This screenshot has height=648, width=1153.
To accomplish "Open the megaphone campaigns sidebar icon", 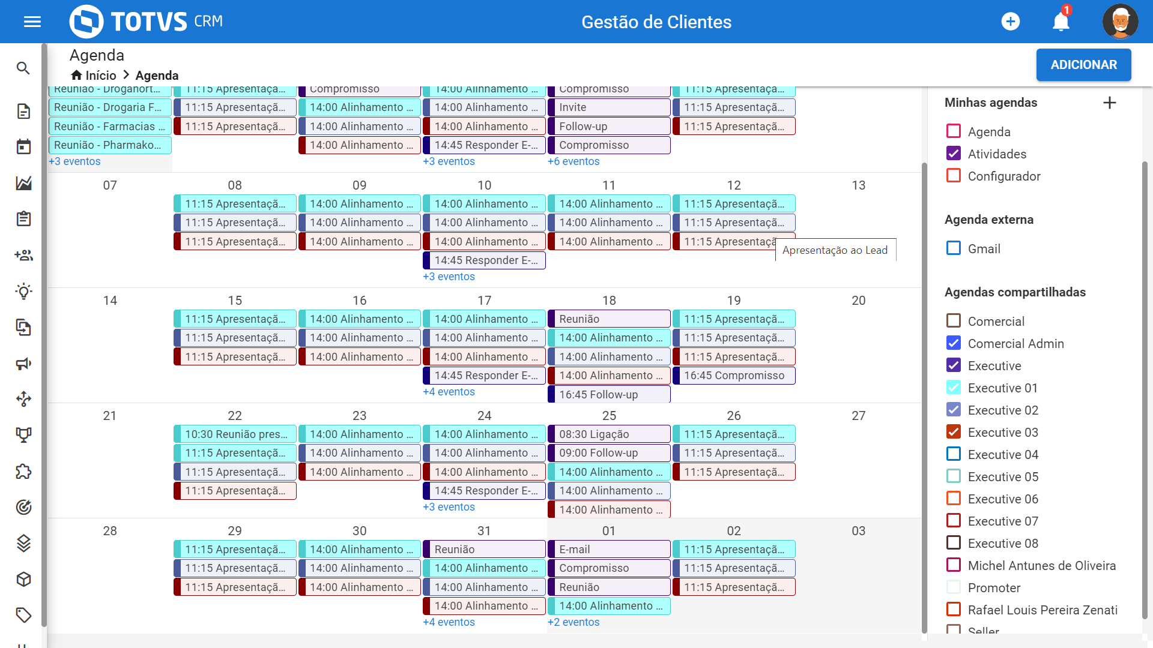I will pos(23,364).
